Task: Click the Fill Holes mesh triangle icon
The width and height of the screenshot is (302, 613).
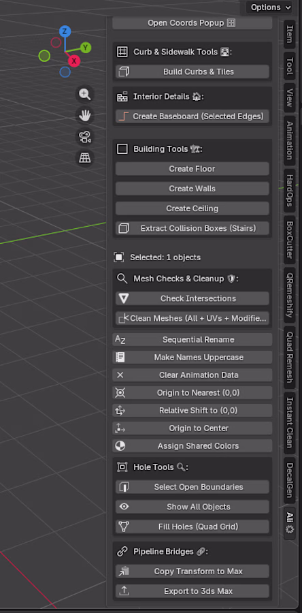Action: 124,526
